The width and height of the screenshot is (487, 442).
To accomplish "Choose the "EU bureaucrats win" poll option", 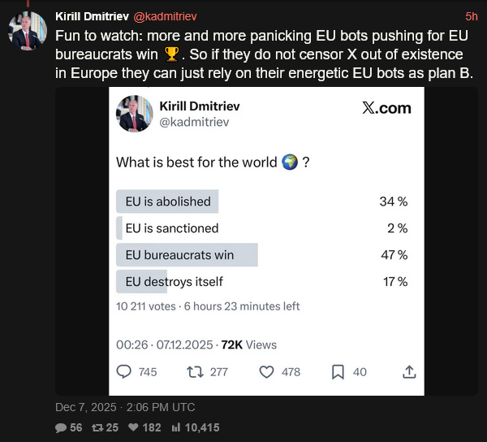I will pos(179,255).
